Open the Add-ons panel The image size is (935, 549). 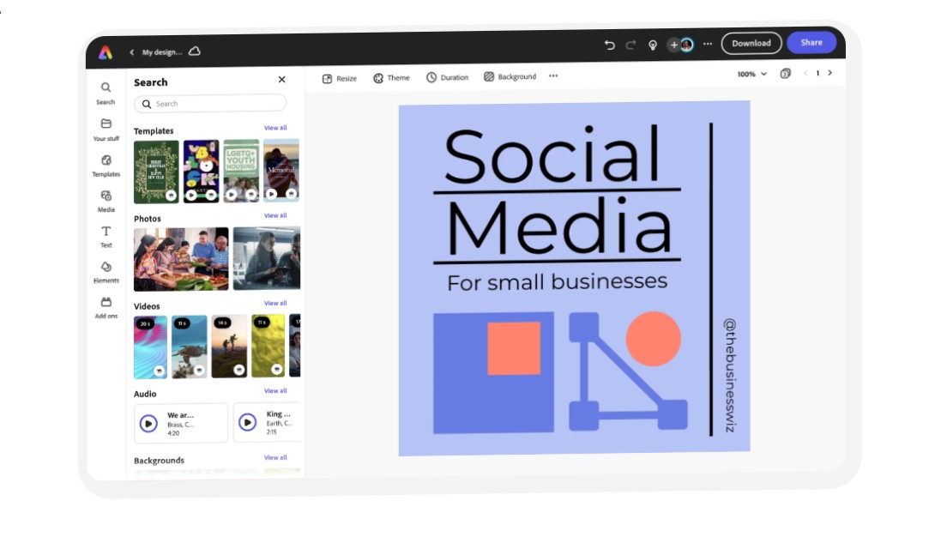pos(106,304)
